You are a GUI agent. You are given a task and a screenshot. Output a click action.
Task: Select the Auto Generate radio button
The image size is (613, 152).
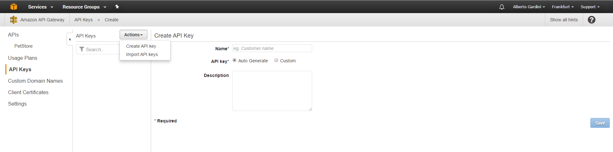[x=234, y=60]
